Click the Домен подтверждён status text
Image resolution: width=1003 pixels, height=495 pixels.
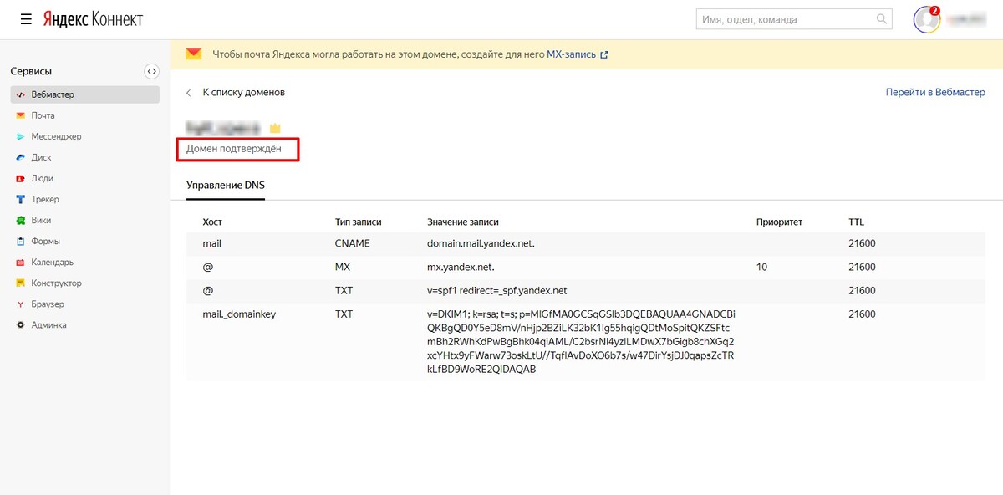coord(234,149)
